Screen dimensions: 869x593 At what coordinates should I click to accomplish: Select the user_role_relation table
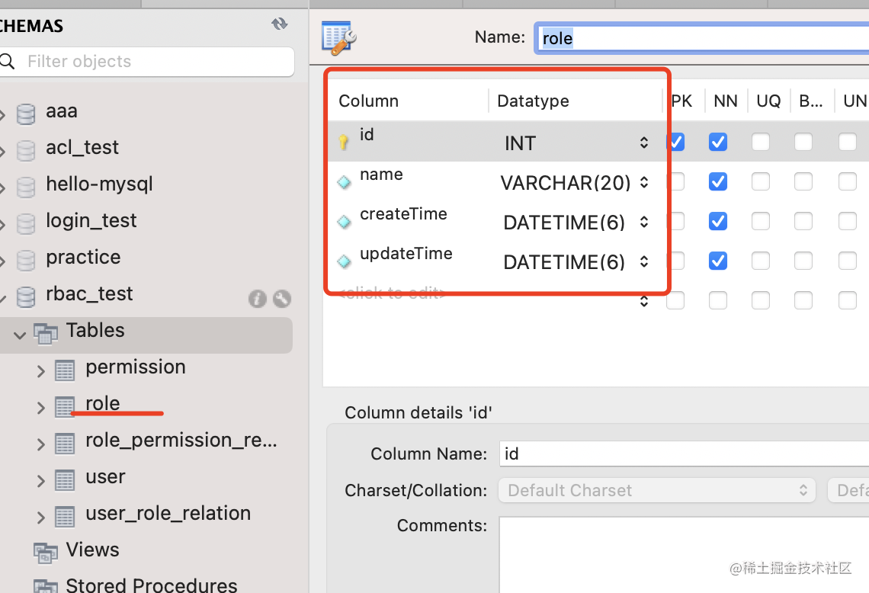pos(168,513)
